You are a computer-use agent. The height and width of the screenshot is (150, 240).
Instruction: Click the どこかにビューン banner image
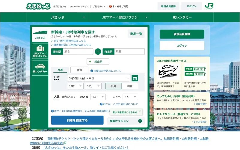coord(168,72)
